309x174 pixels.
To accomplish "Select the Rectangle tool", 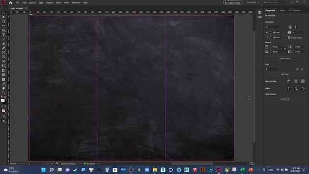I will click(3, 57).
